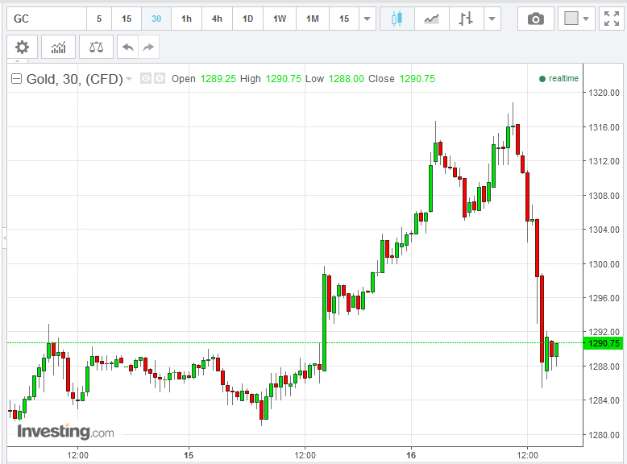Switch to line chart style icon
Screen dimensions: 627x464
[431, 19]
